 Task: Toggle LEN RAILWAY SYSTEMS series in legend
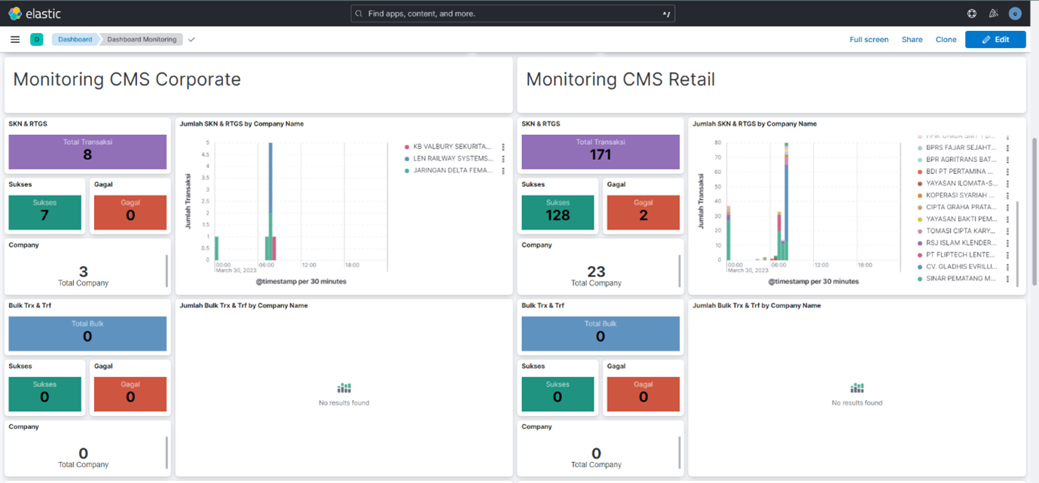(452, 159)
